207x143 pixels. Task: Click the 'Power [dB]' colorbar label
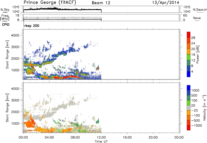tap(197, 54)
